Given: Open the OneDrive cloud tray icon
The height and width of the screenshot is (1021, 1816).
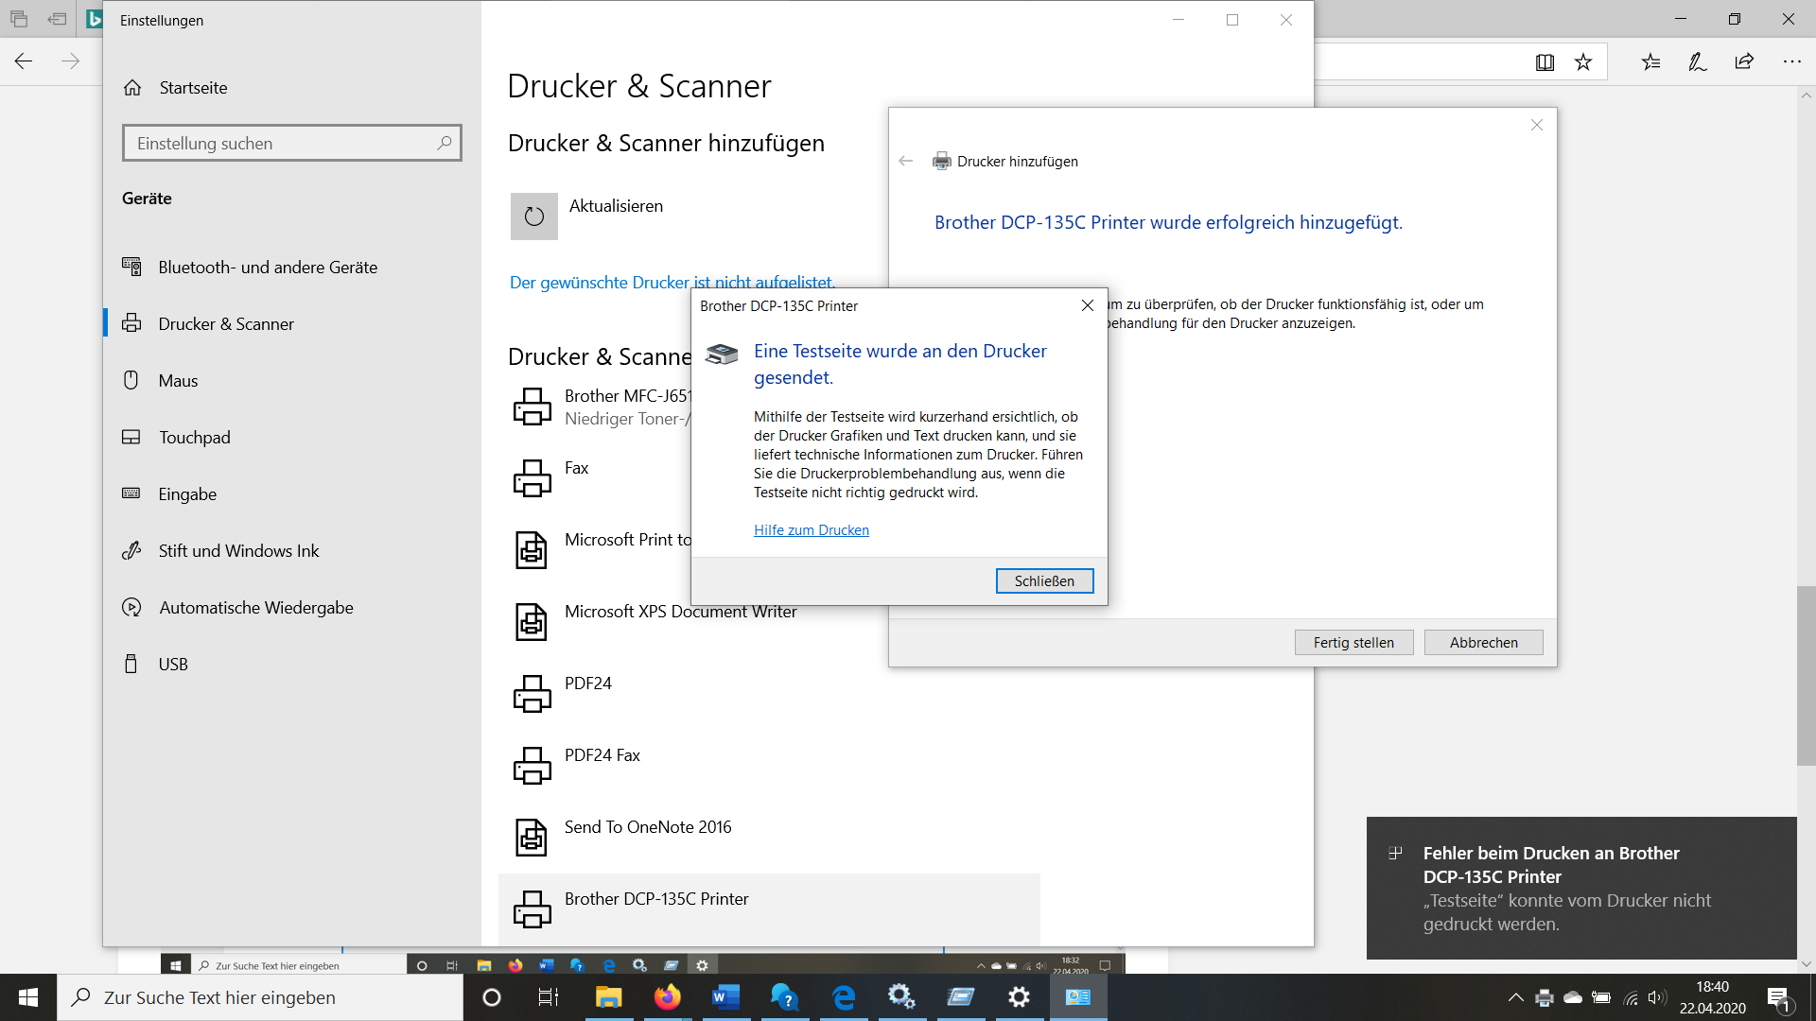Looking at the screenshot, I should pos(1573,997).
